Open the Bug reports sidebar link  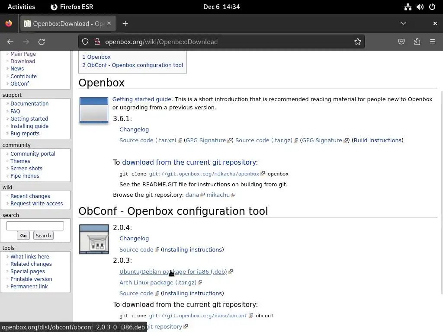(25, 133)
